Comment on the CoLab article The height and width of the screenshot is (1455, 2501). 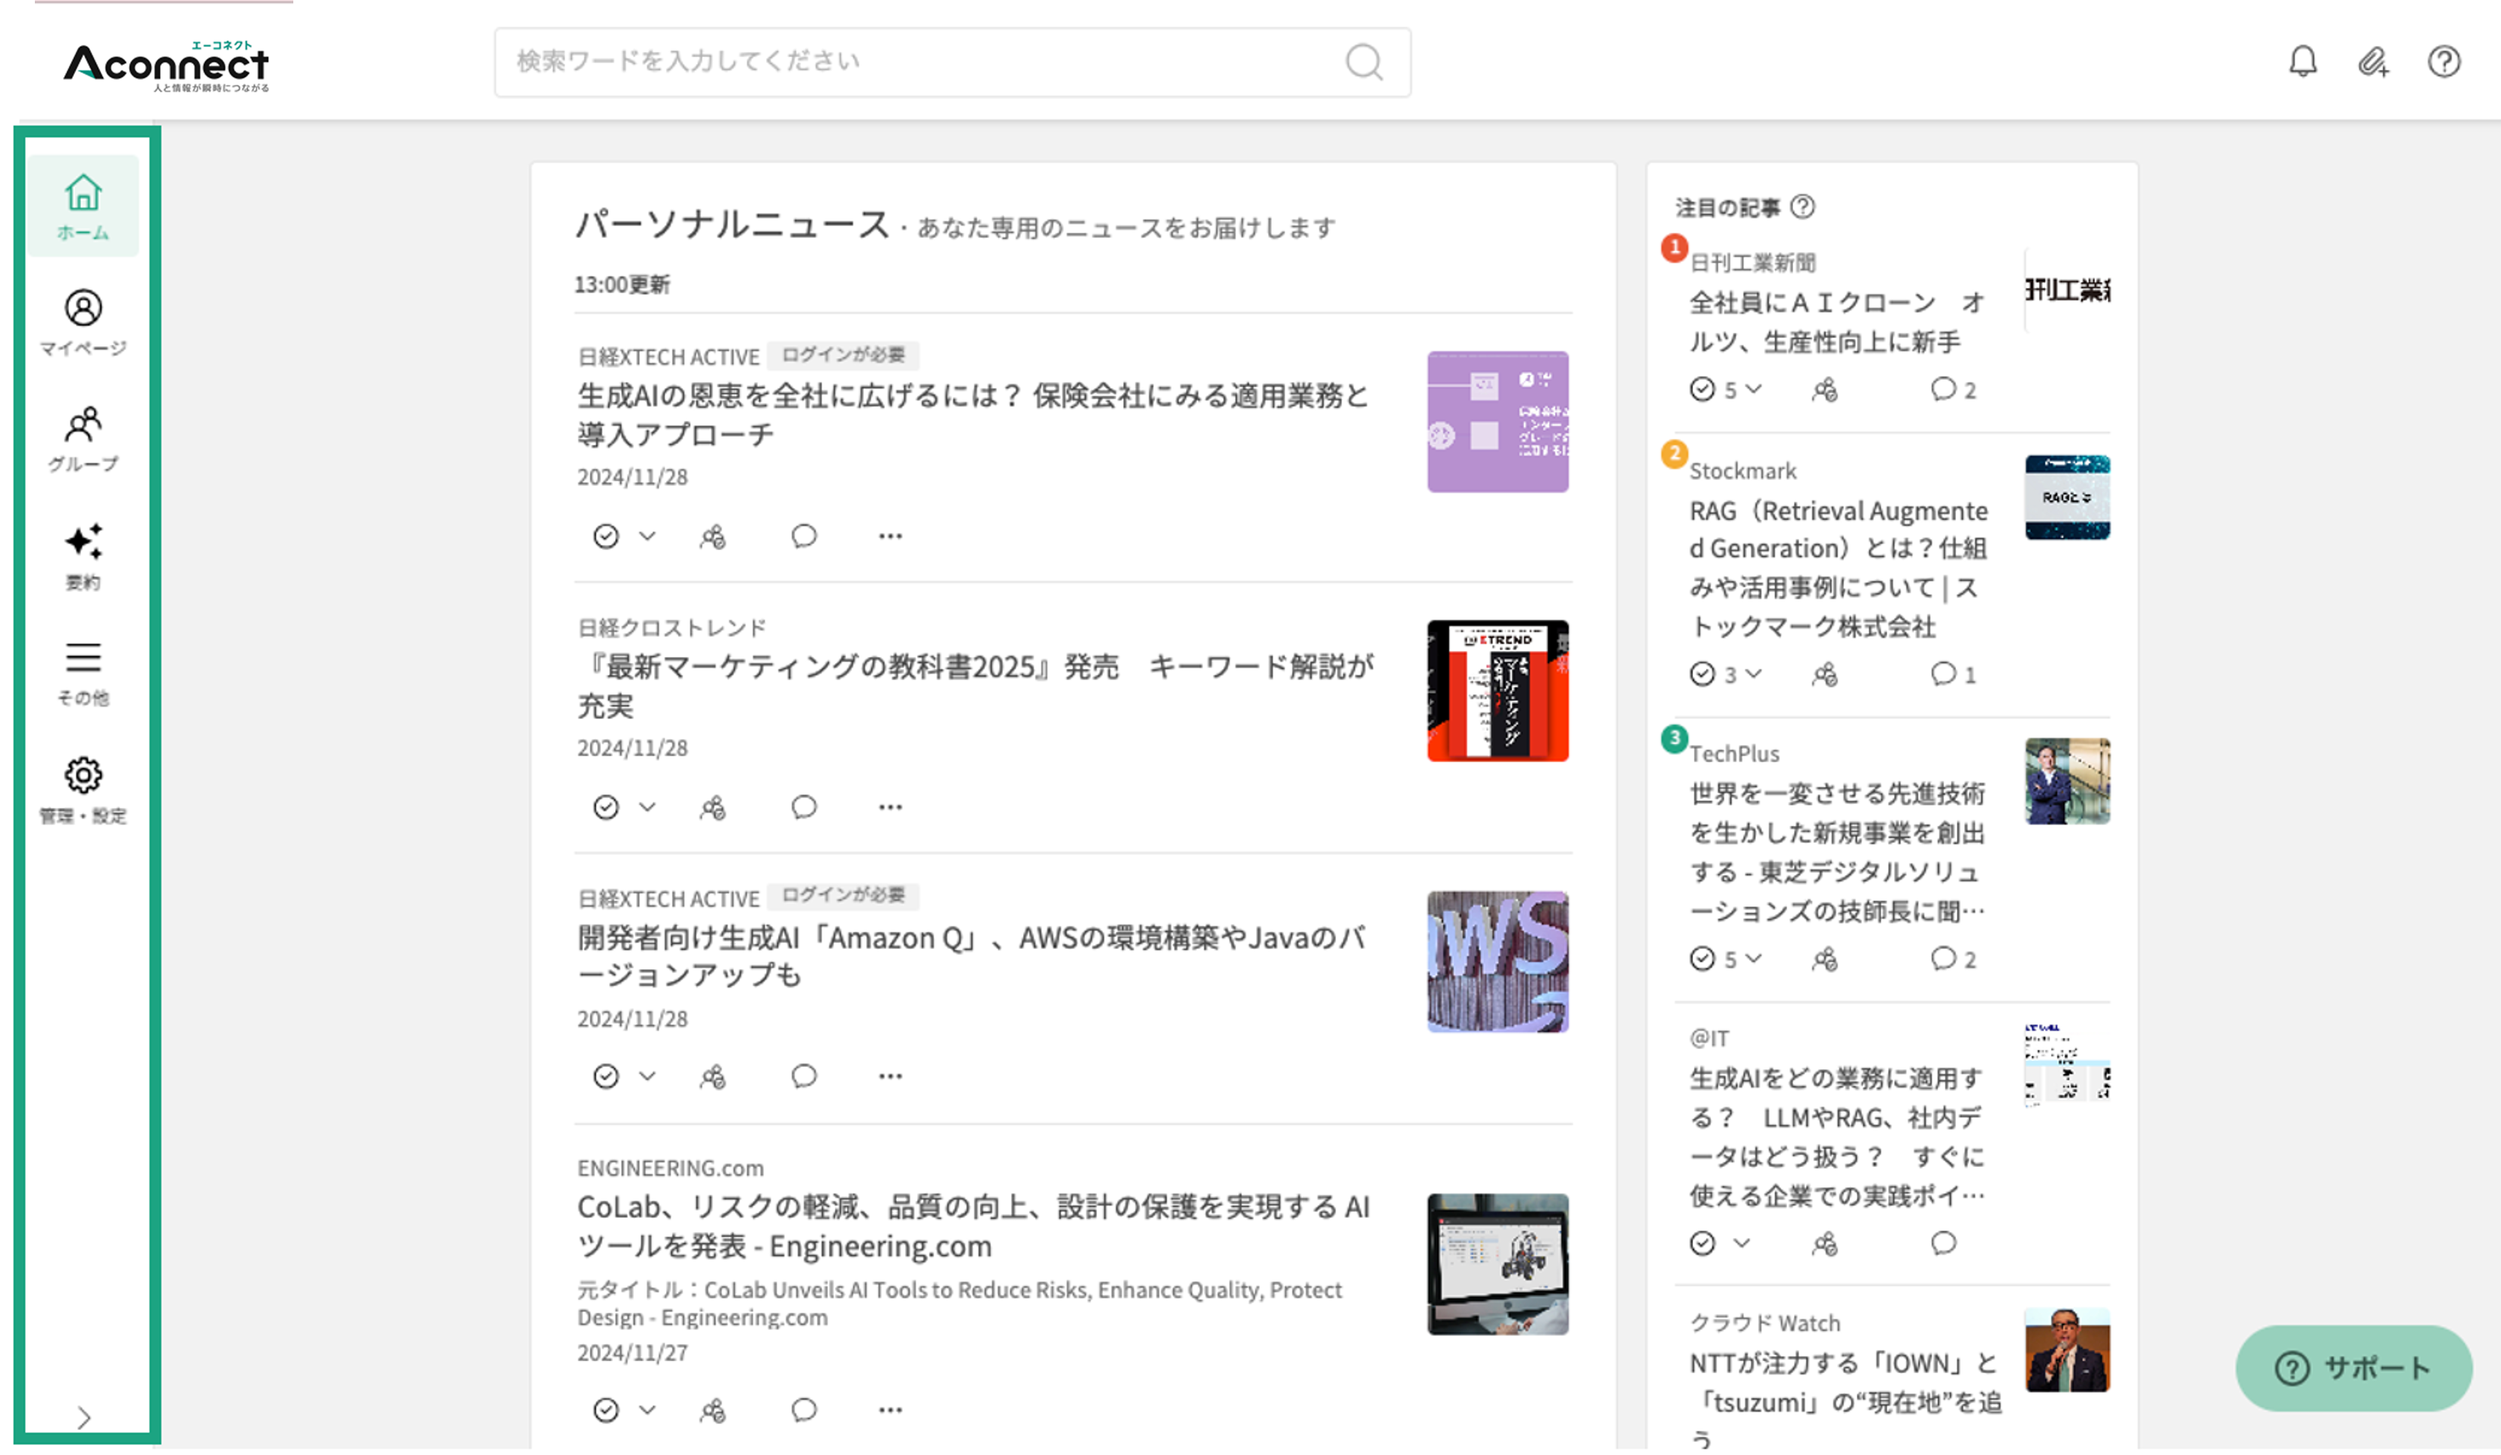(804, 1410)
